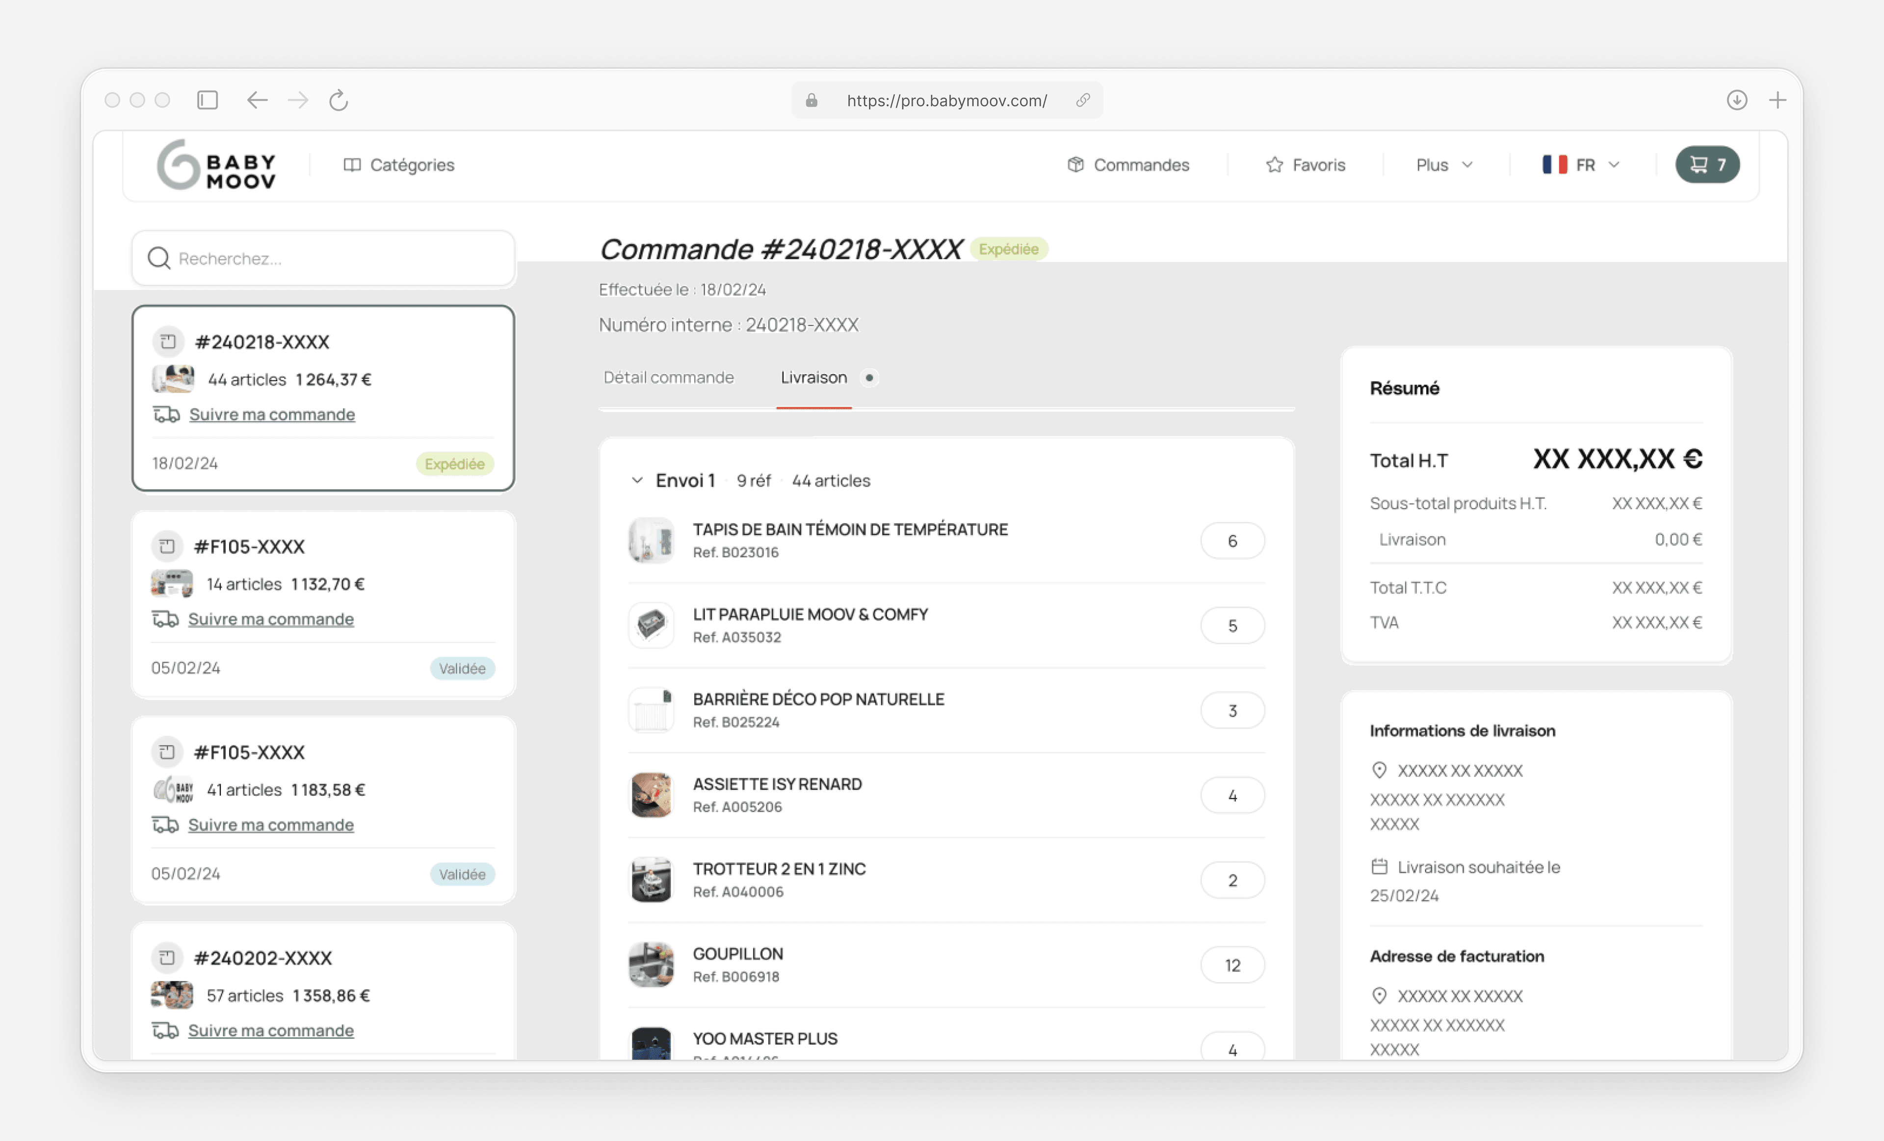Click the order icon beside #240218-XXXX
This screenshot has height=1141, width=1884.
pos(168,341)
